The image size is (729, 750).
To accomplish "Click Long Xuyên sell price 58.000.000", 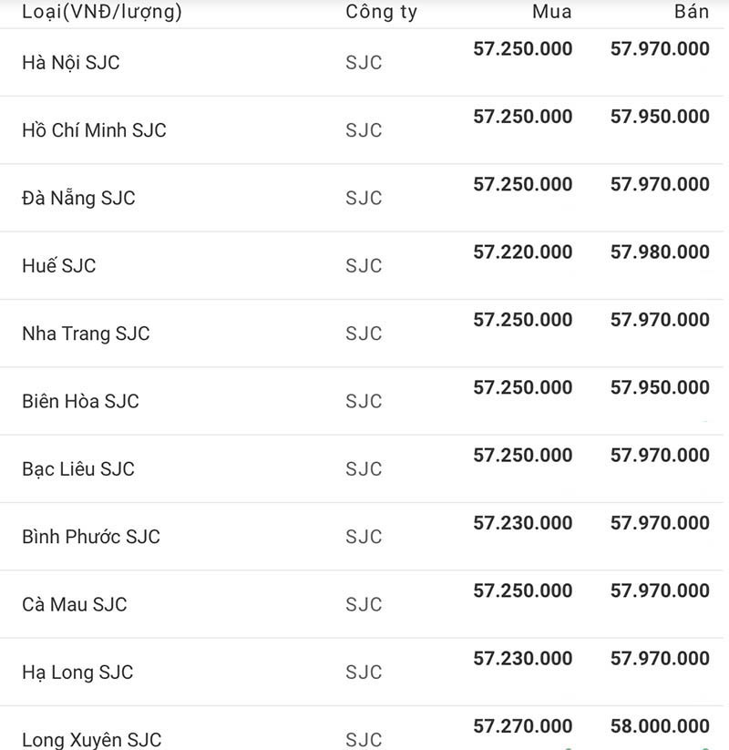I will (x=660, y=726).
